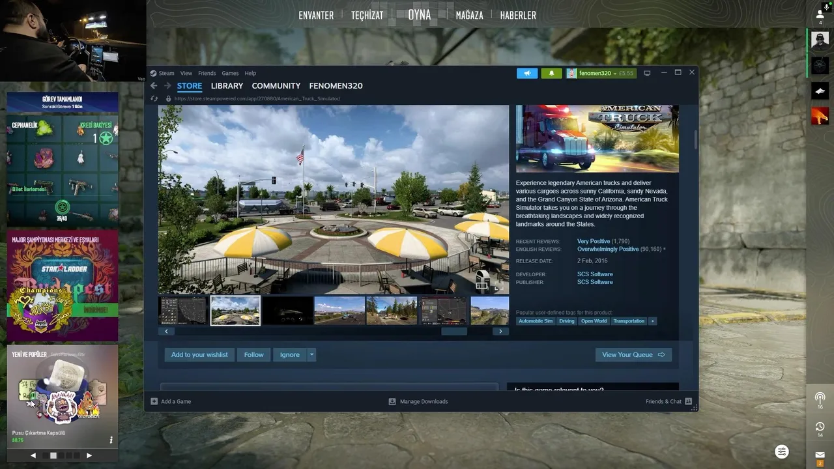834x469 pixels.
Task: Go to next item in Yeni ve Popüler
Action: [89, 455]
